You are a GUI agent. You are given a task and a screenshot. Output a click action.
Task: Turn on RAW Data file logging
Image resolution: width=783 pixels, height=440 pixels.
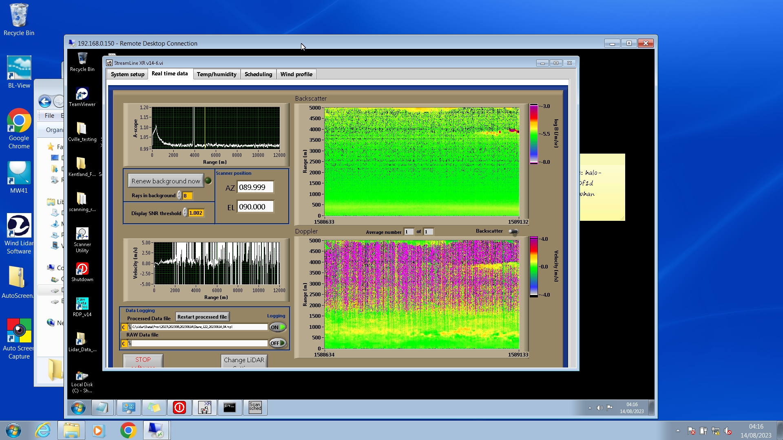point(278,343)
